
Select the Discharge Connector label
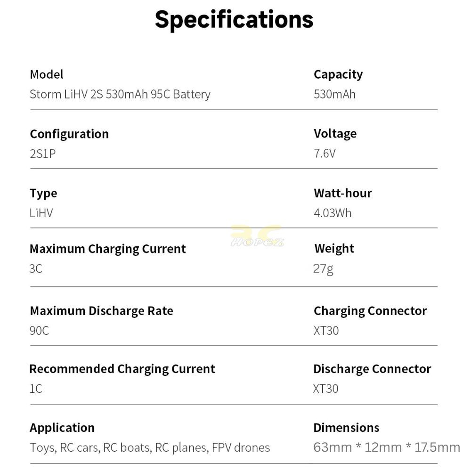click(x=372, y=369)
